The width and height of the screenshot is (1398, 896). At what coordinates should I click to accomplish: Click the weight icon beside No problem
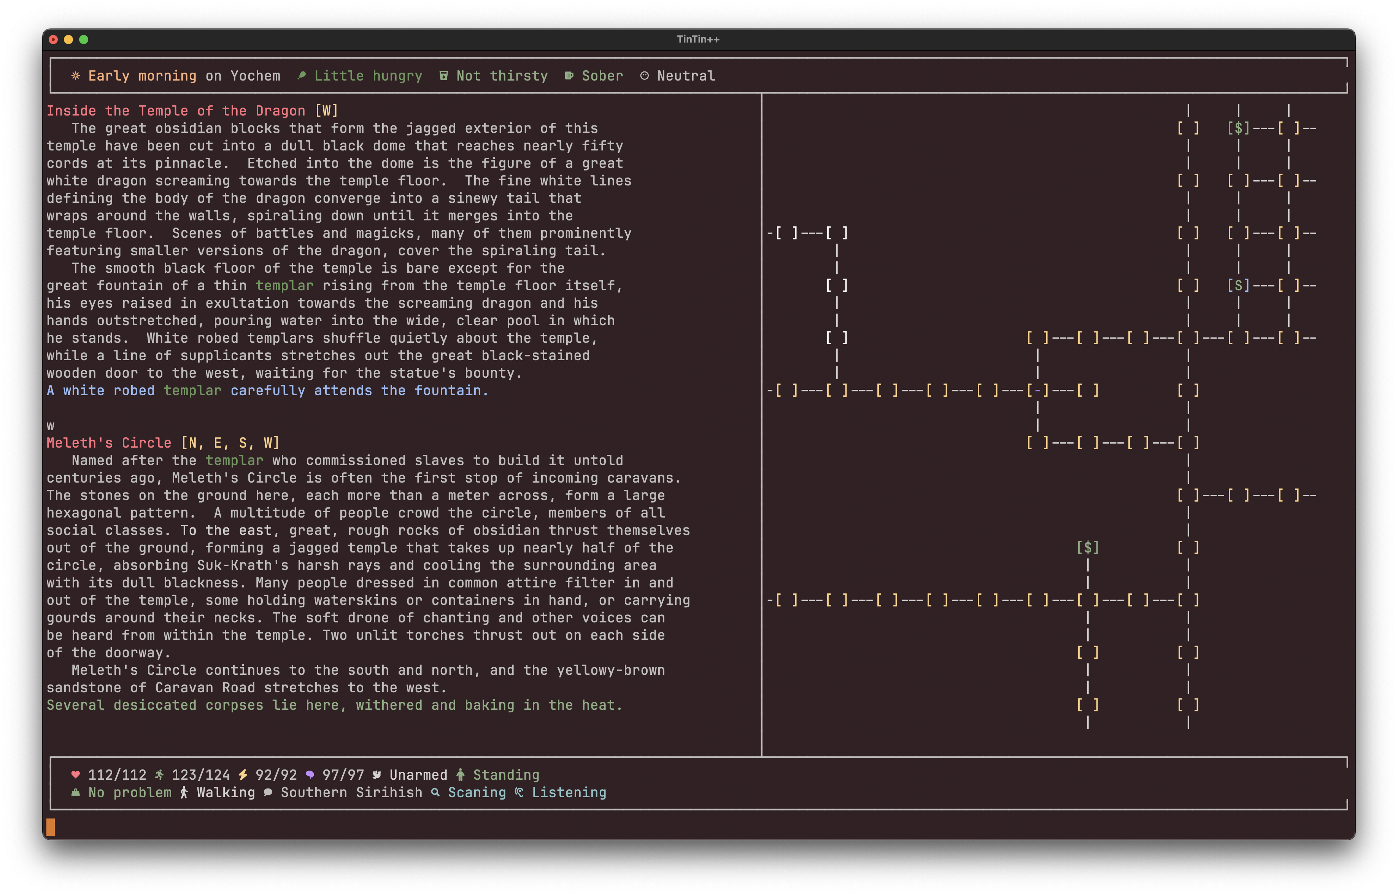(76, 792)
